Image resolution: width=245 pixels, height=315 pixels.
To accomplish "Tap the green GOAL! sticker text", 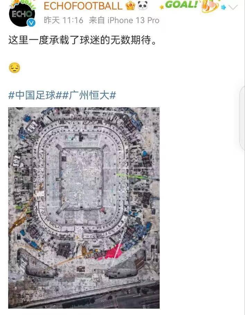I will (x=181, y=4).
